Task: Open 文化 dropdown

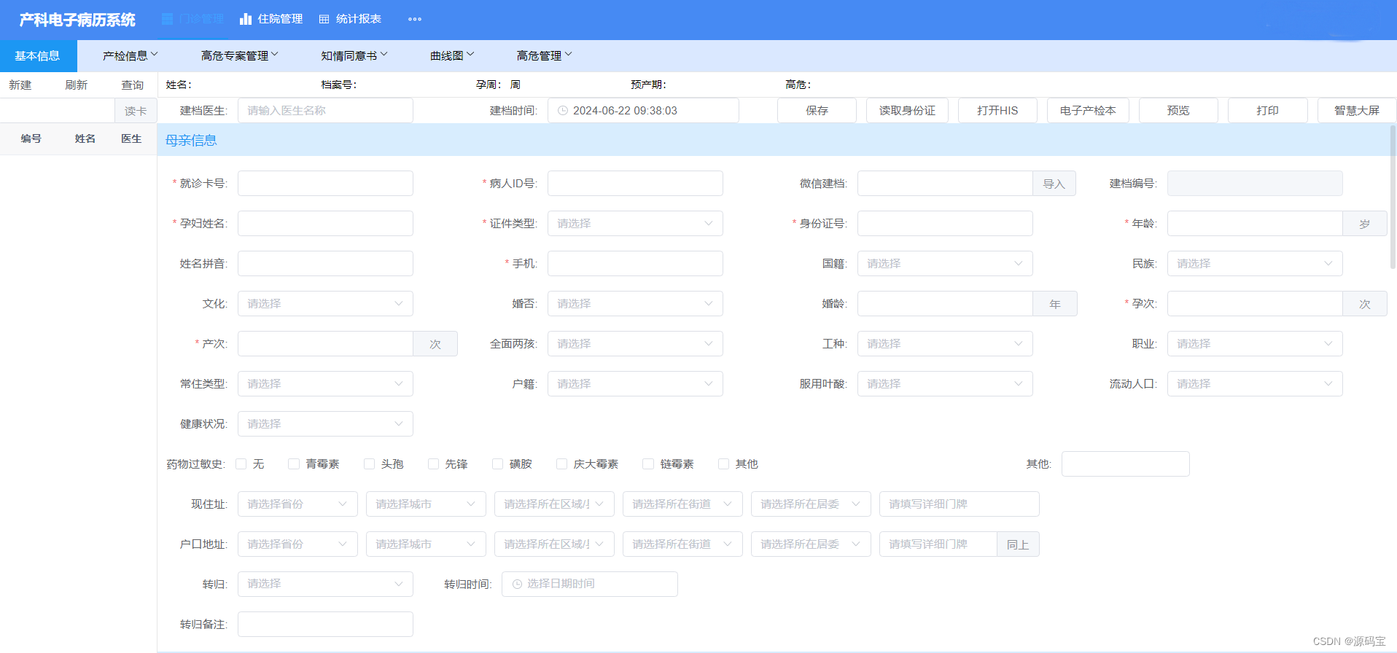Action: [325, 304]
